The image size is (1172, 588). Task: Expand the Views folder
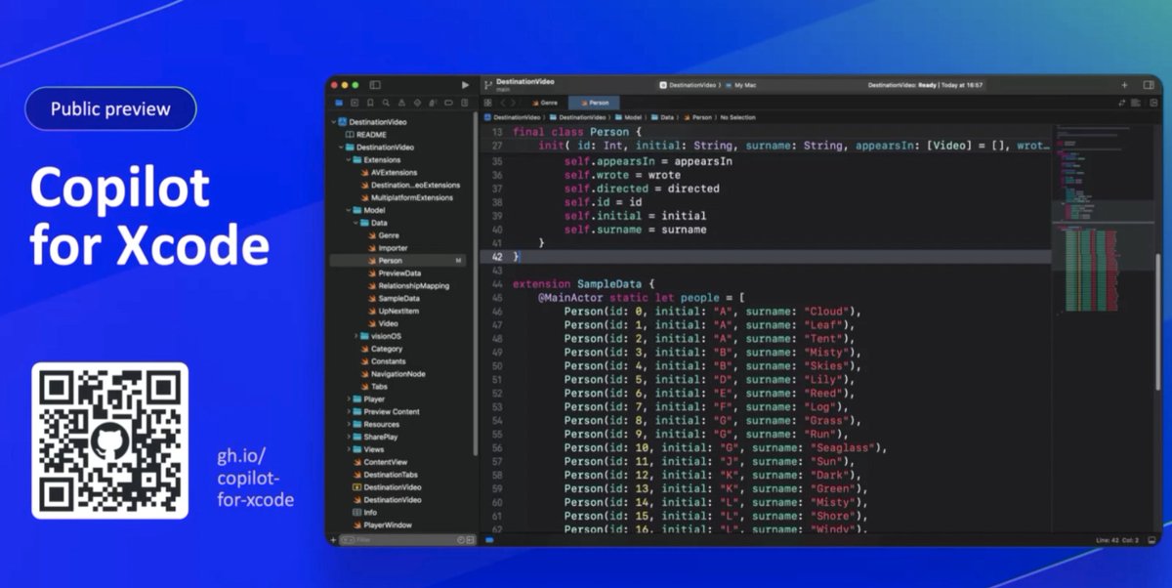coord(347,449)
